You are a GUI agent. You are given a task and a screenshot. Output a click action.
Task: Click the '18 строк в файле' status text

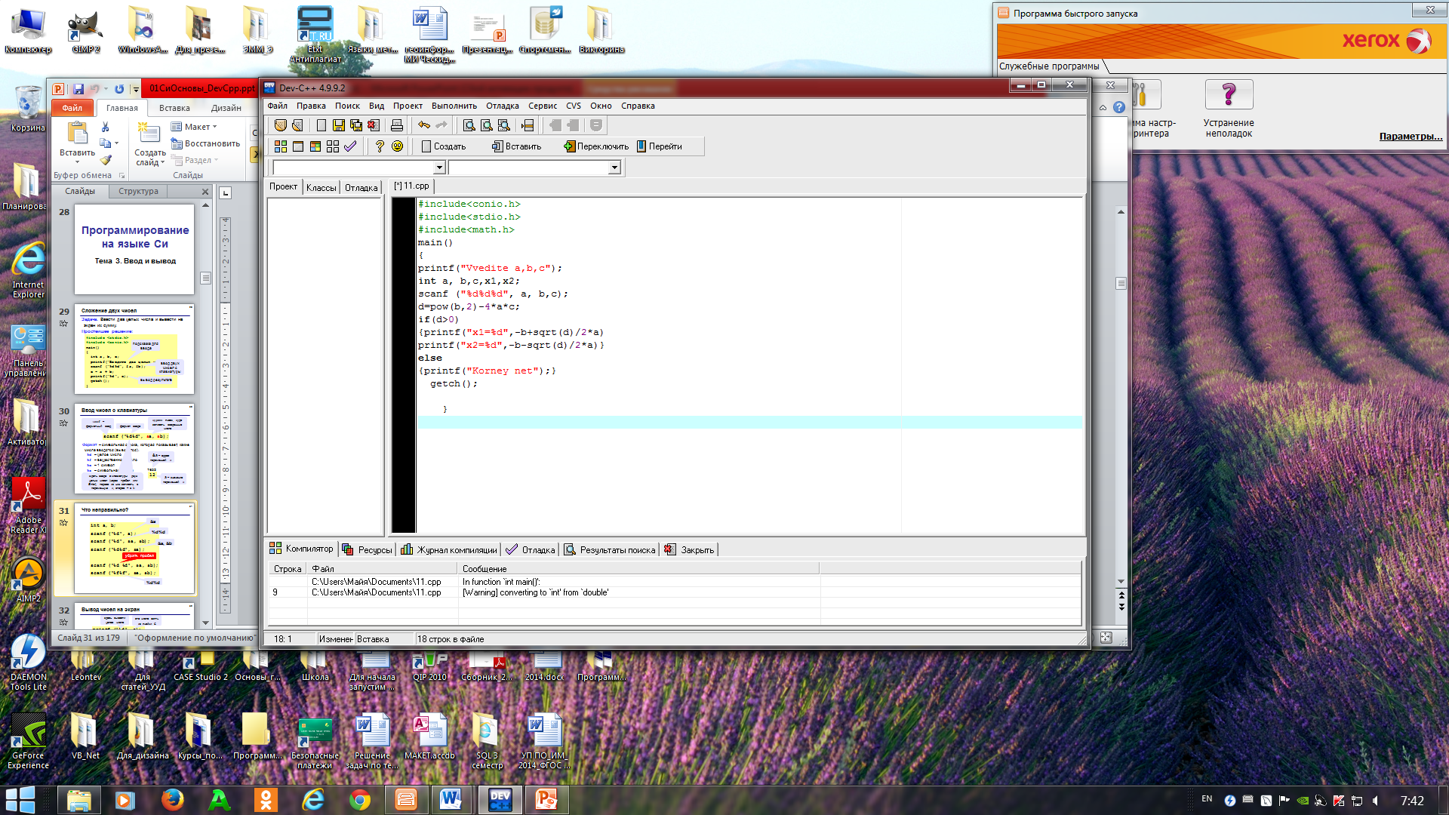(451, 639)
